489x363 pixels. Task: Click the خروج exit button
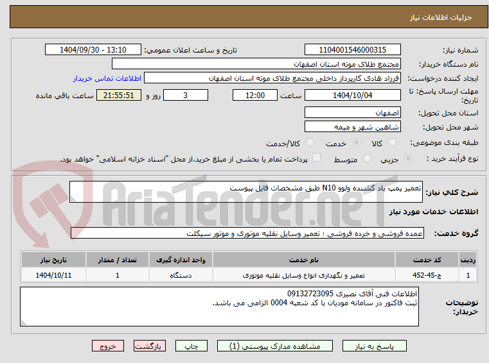point(107,346)
